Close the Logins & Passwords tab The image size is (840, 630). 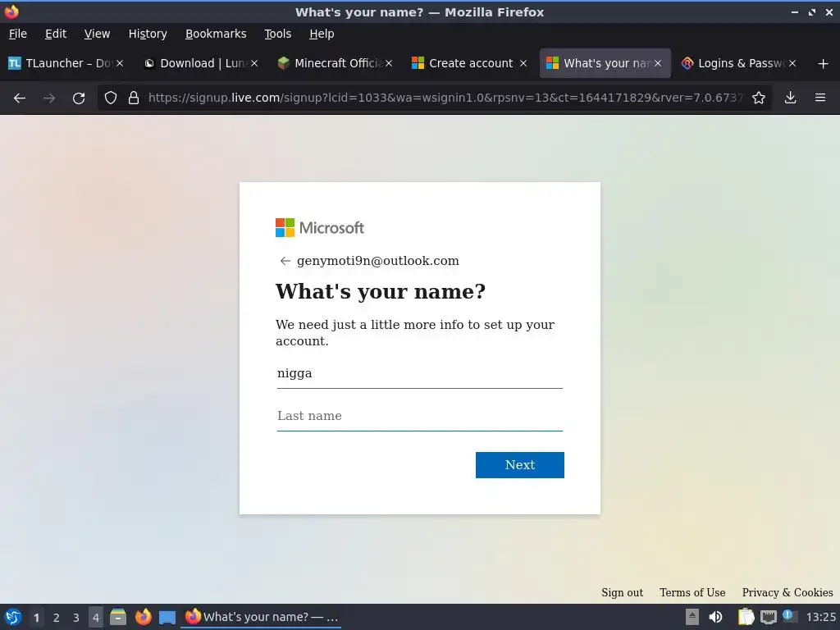(792, 63)
